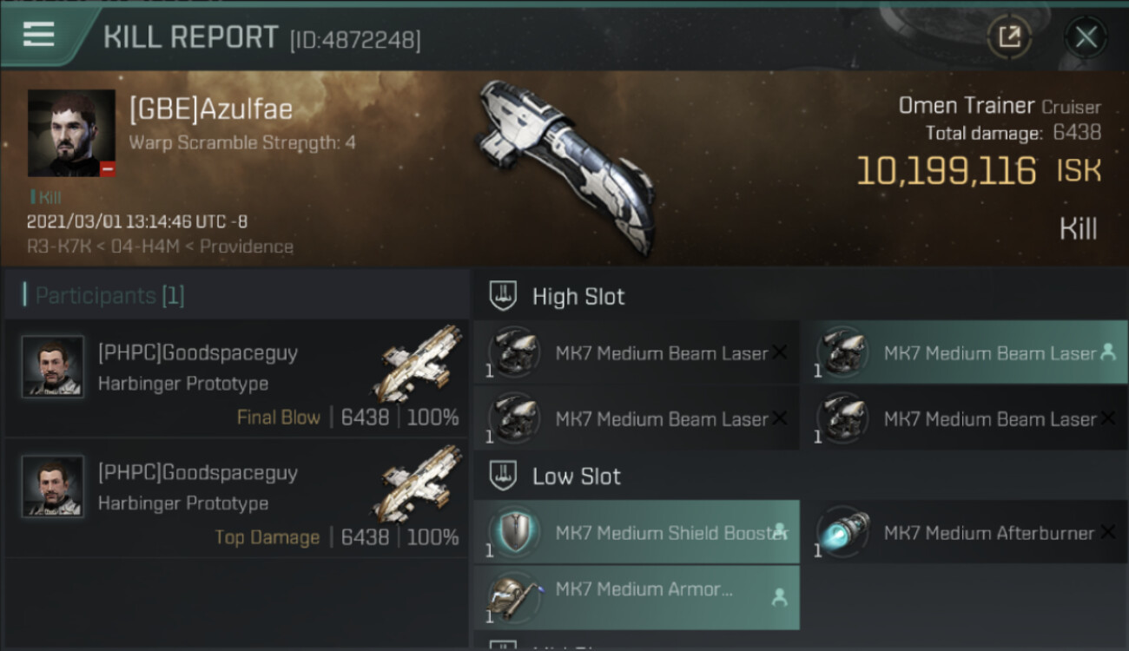
Task: Open the hamburger menu icon
Action: coord(39,35)
